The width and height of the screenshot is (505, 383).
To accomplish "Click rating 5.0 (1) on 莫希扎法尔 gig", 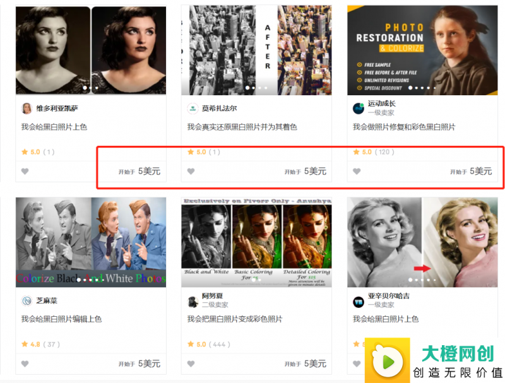I will point(203,152).
